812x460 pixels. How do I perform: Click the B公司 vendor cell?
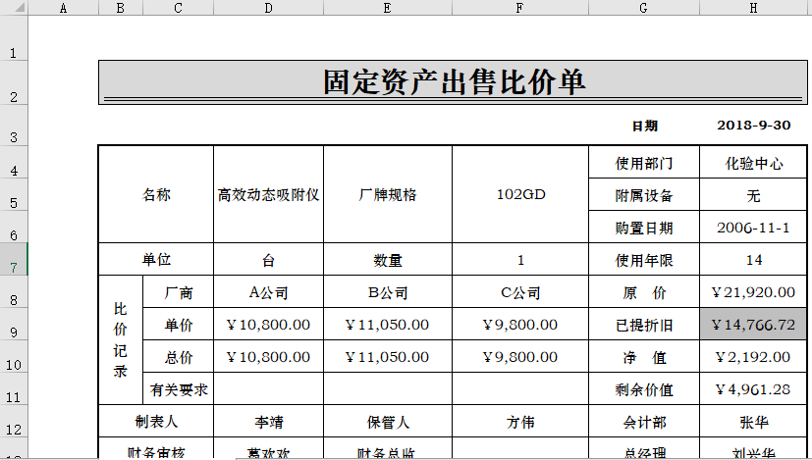coord(387,292)
